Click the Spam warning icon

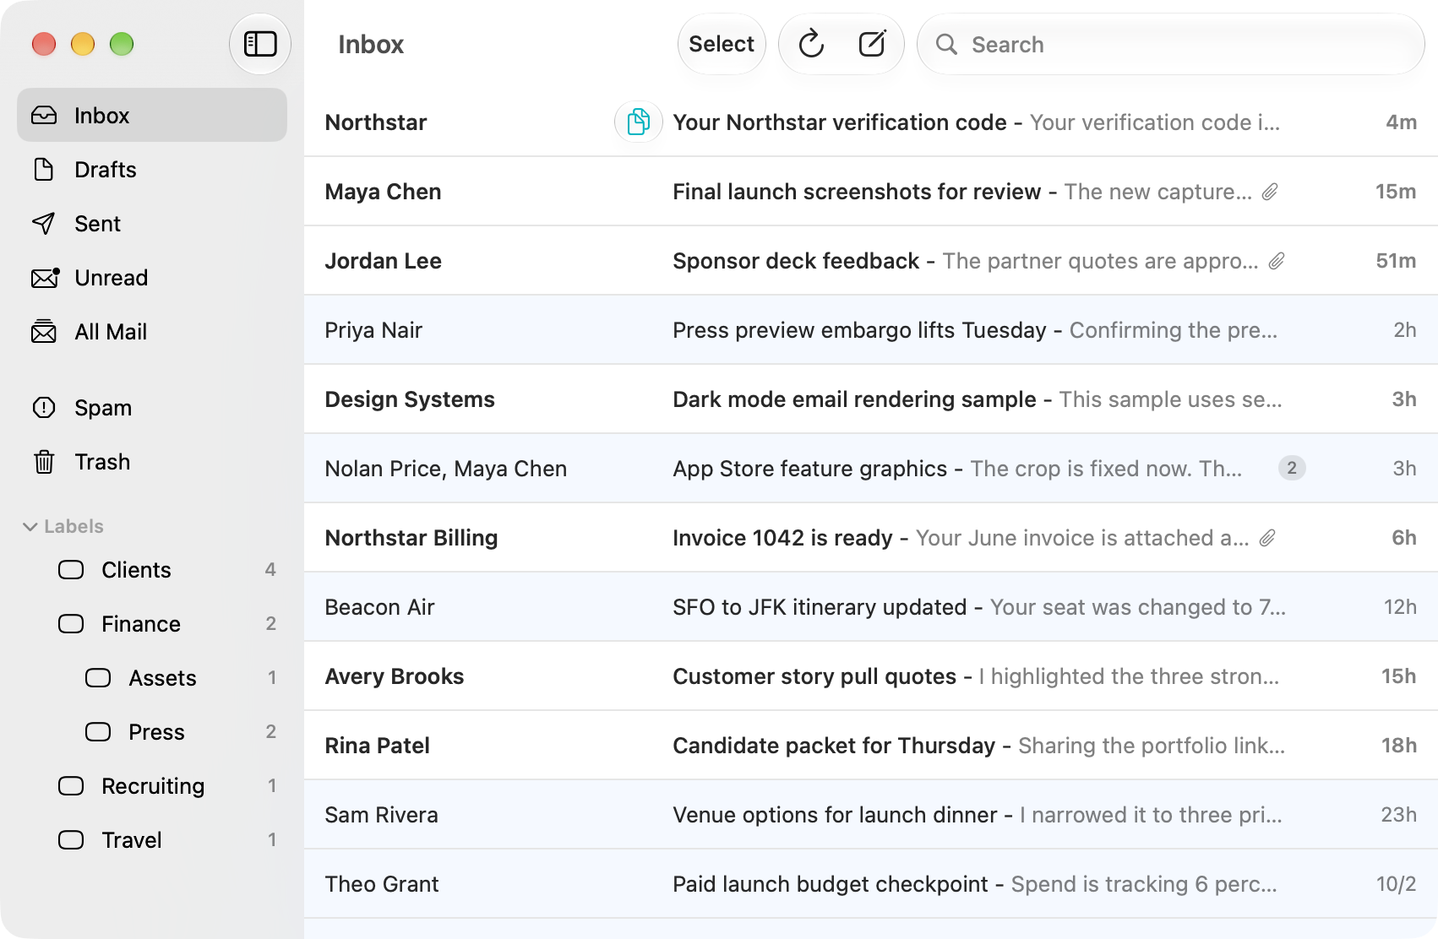(x=44, y=408)
